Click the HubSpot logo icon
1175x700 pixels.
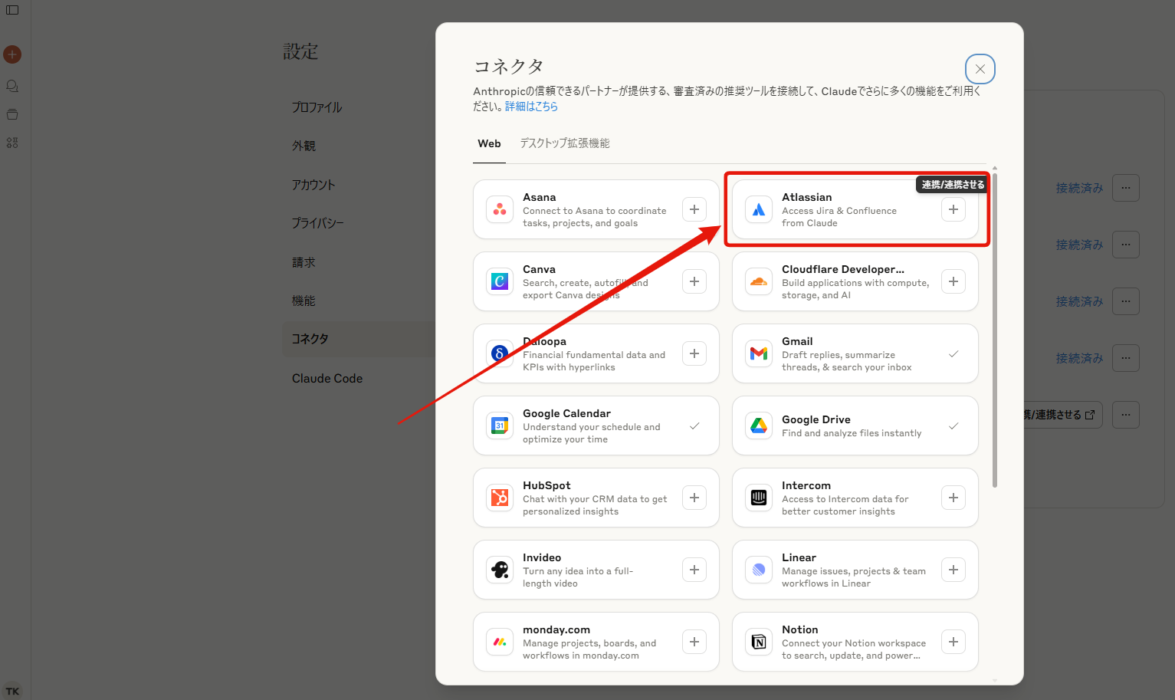500,498
